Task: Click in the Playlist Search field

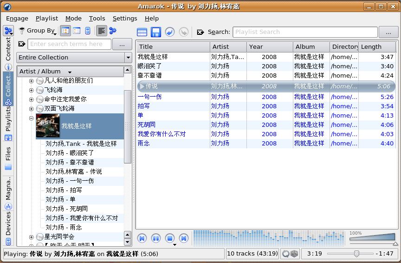Action: (305, 32)
